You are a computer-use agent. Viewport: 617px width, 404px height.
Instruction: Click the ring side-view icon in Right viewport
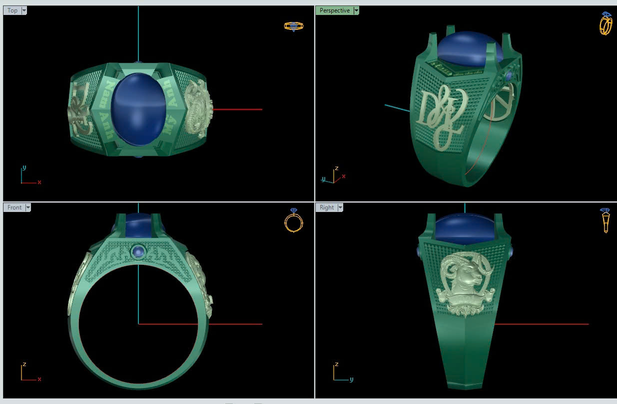tap(605, 220)
